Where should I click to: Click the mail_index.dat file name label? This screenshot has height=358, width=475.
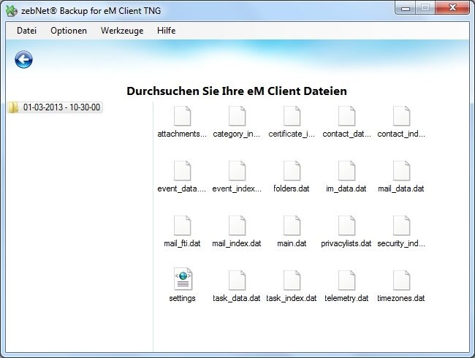coord(237,243)
